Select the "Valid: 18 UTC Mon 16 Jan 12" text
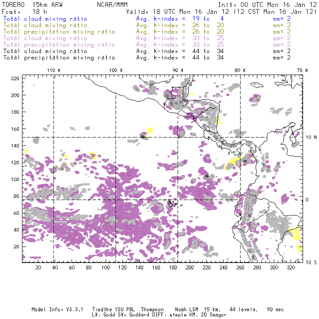The image size is (319, 319). pyautogui.click(x=178, y=12)
